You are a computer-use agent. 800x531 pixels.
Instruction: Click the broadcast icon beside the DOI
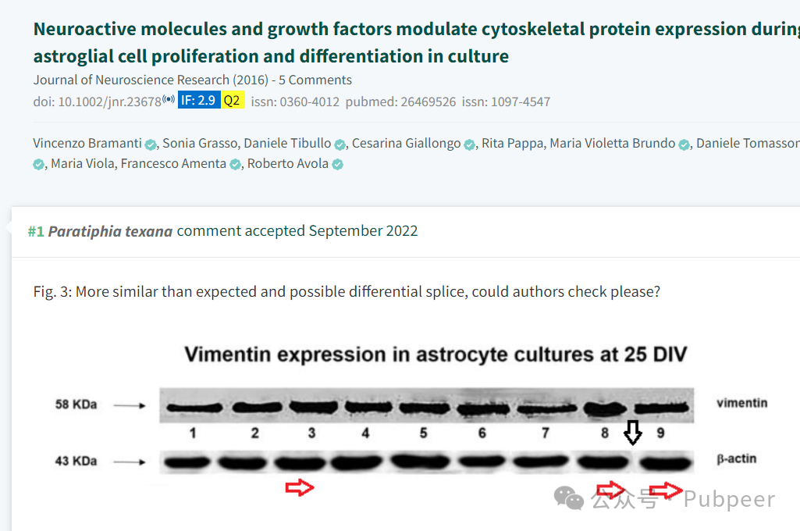click(169, 99)
